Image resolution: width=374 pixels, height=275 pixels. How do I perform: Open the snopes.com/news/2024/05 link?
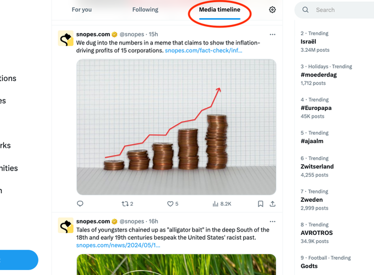point(118,245)
